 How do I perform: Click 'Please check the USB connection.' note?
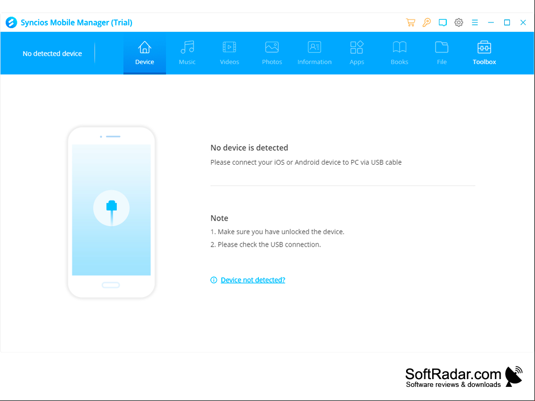[269, 245]
